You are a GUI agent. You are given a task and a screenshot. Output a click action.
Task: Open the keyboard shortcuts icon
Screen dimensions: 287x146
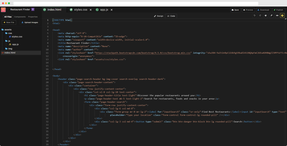277,16
